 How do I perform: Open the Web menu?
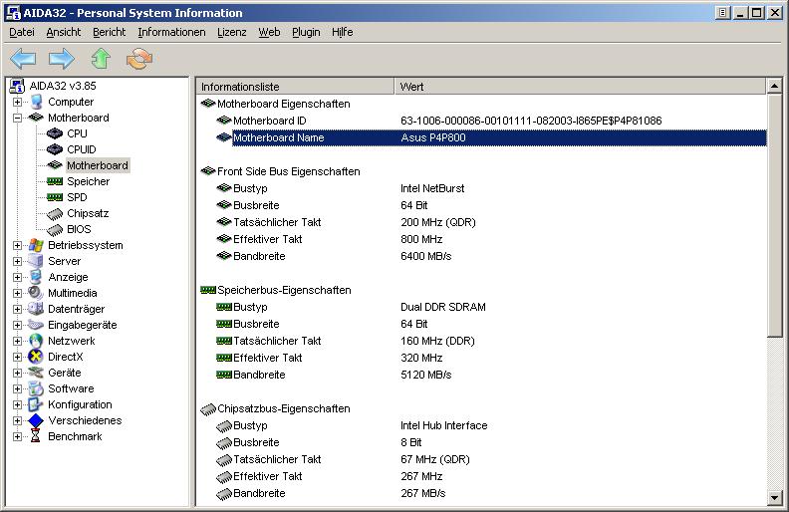click(x=269, y=32)
